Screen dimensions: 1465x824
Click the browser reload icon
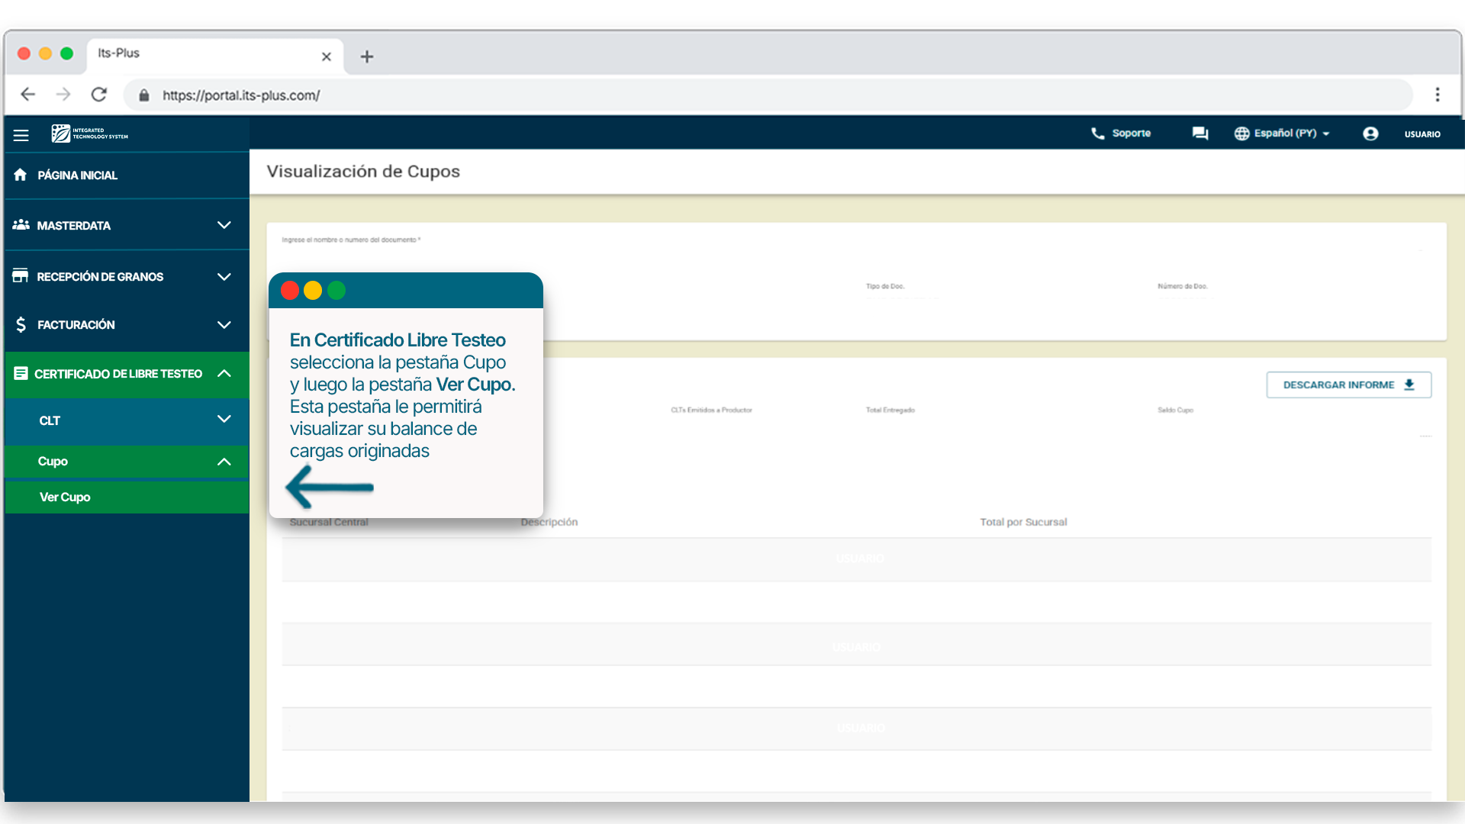click(x=99, y=95)
